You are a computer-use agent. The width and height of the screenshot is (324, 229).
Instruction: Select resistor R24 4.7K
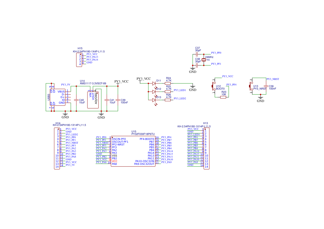[x=168, y=84]
